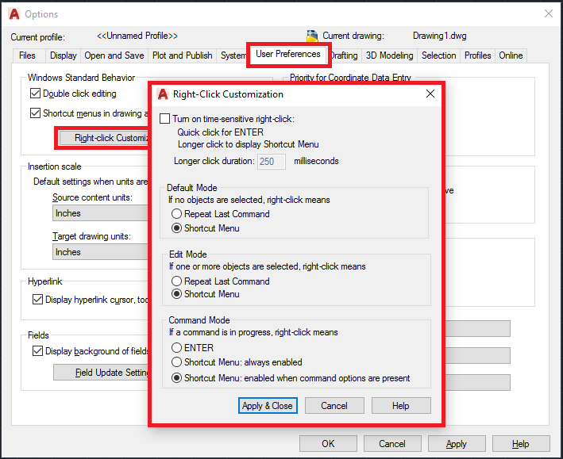
Task: Click the Current drawing file icon
Action: point(312,36)
